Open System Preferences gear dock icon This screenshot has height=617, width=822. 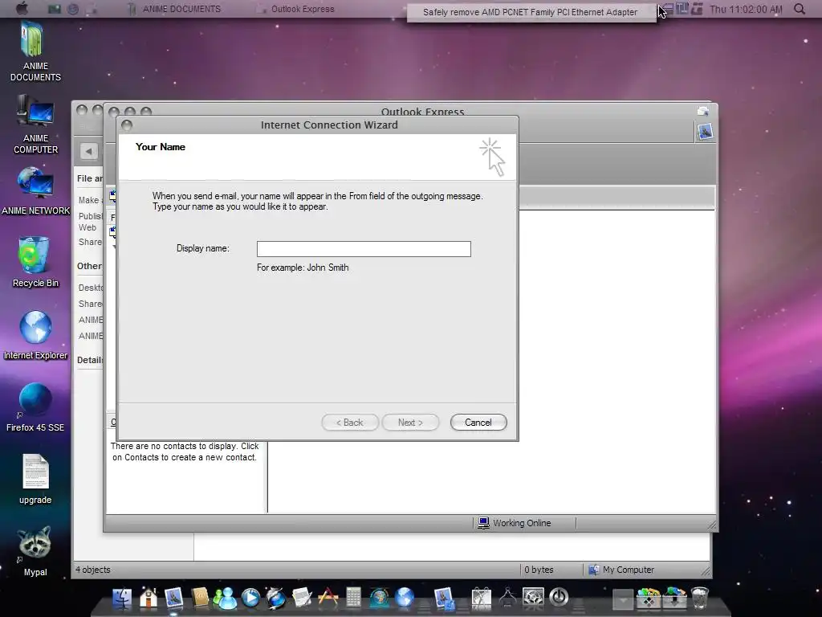point(533,598)
